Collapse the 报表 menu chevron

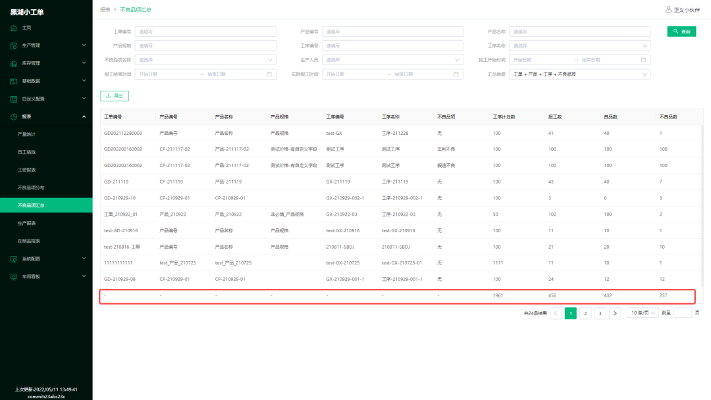pos(84,116)
